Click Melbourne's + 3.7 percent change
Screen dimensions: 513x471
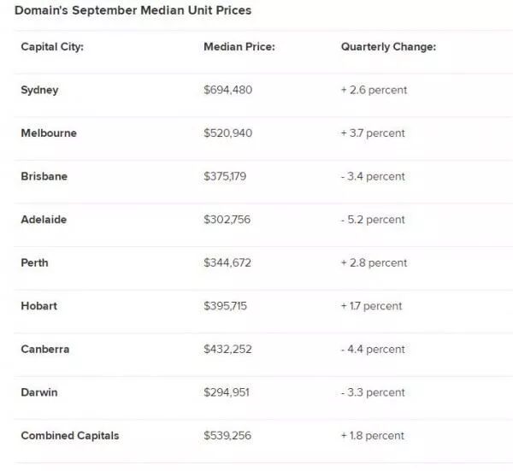coord(373,133)
